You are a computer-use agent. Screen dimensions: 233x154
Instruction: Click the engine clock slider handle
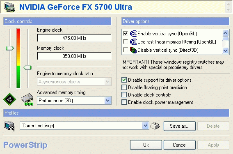pyautogui.click(x=10, y=48)
